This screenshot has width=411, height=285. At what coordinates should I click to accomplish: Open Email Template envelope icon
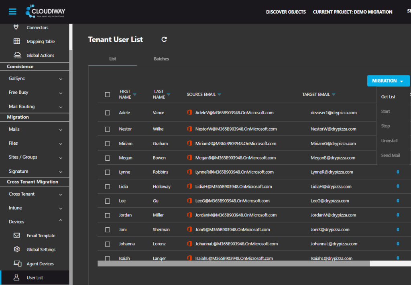pyautogui.click(x=17, y=235)
